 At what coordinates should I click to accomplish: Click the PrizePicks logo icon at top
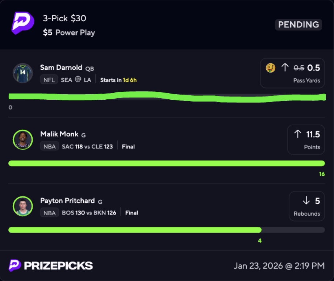tap(22, 23)
